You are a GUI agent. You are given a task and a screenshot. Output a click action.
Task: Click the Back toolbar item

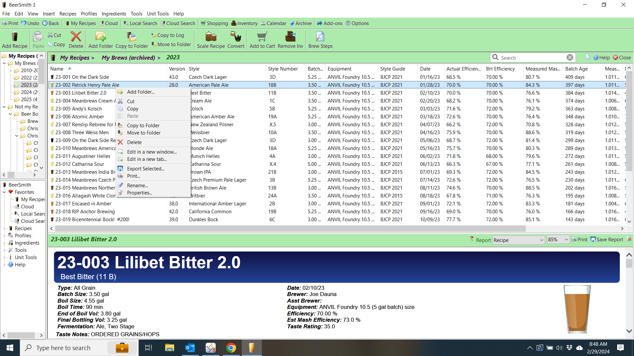51,23
